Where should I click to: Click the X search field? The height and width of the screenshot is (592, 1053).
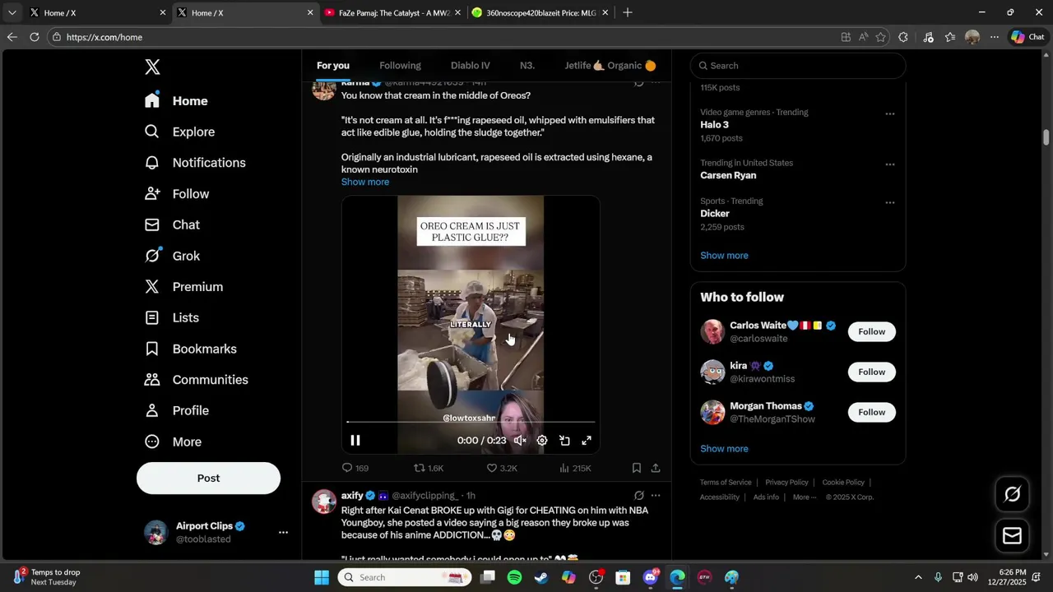798,66
